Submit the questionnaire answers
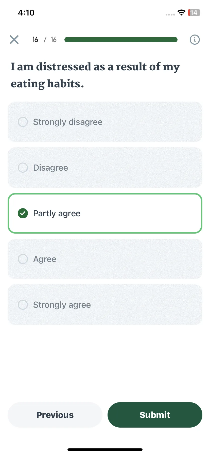Screen dimensions: 210x455 pyautogui.click(x=155, y=415)
